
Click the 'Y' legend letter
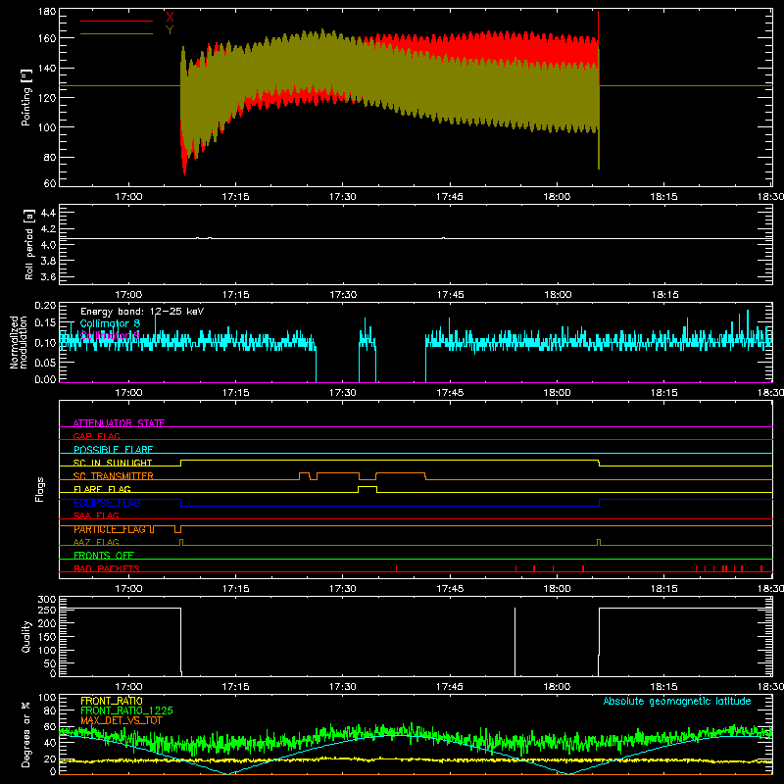coord(170,30)
